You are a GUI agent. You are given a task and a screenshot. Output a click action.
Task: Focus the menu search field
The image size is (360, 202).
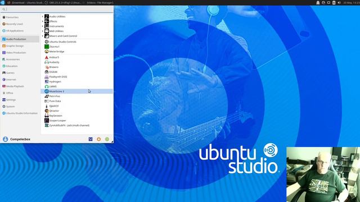point(57,9)
